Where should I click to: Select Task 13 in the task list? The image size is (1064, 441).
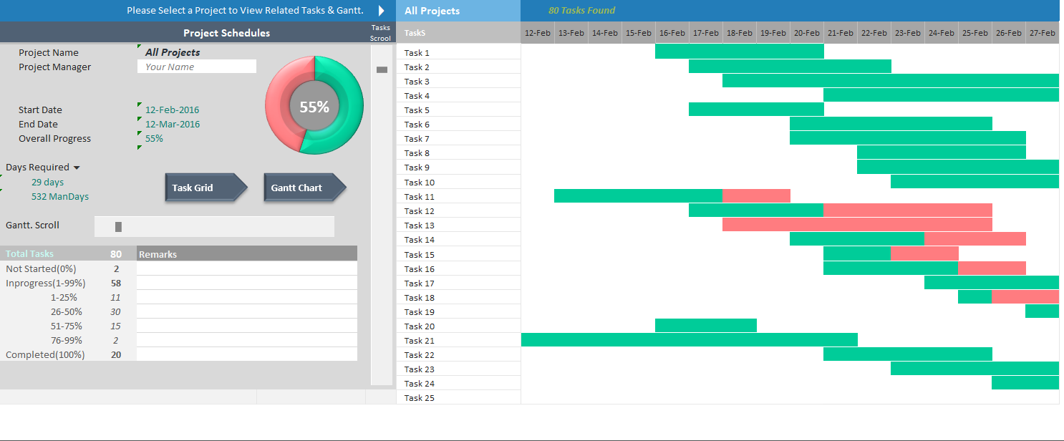(420, 226)
